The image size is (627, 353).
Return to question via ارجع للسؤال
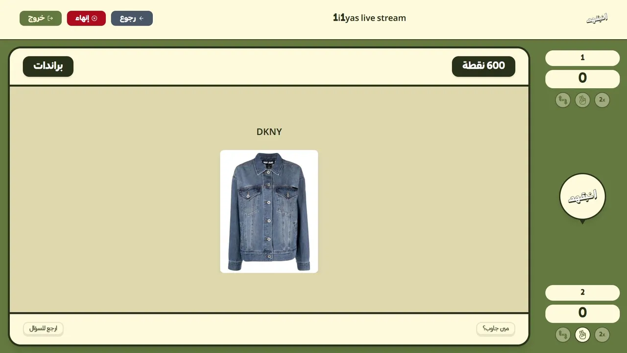point(43,328)
